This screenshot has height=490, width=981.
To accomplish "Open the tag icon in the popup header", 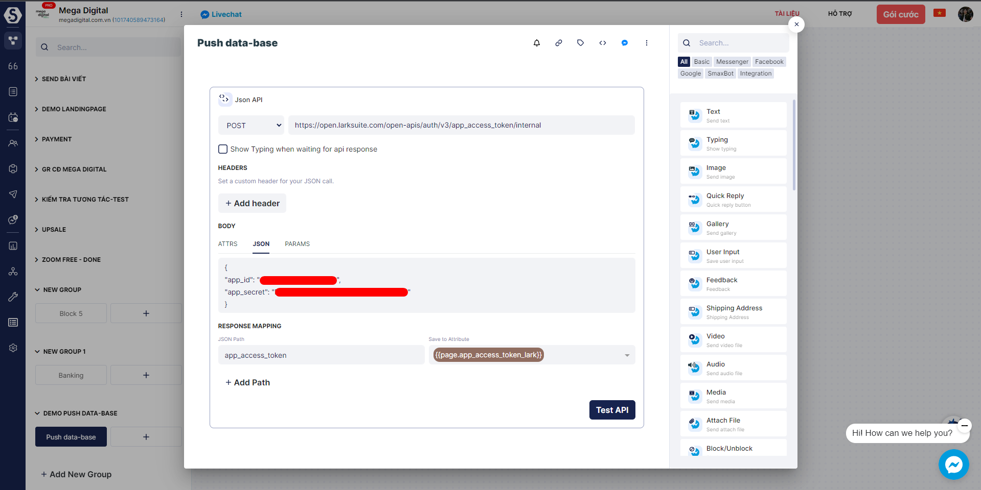I will (580, 43).
